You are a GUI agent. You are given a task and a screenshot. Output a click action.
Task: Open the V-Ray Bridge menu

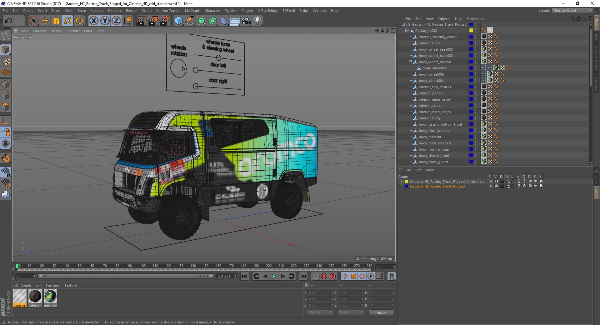(x=268, y=11)
